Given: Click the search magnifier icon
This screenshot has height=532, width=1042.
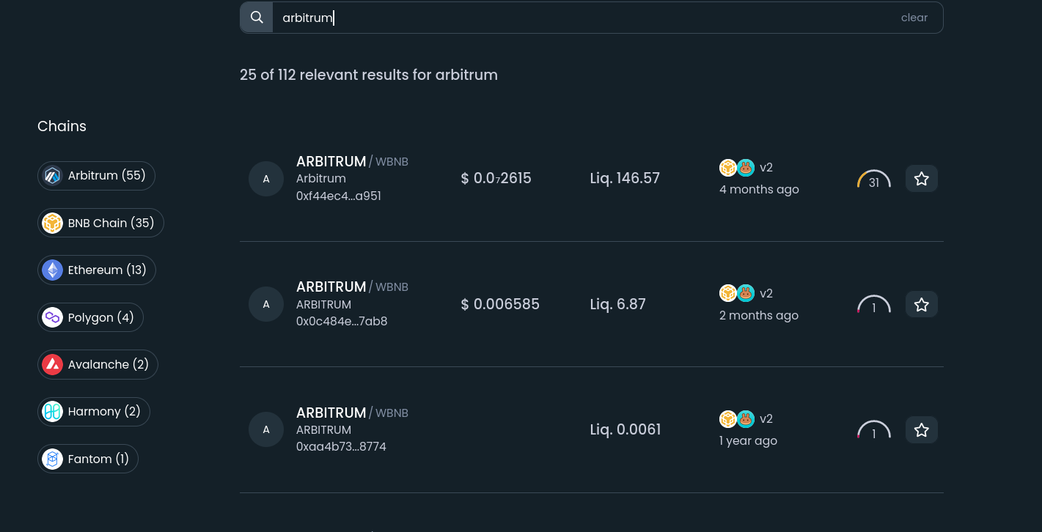Looking at the screenshot, I should [x=257, y=18].
